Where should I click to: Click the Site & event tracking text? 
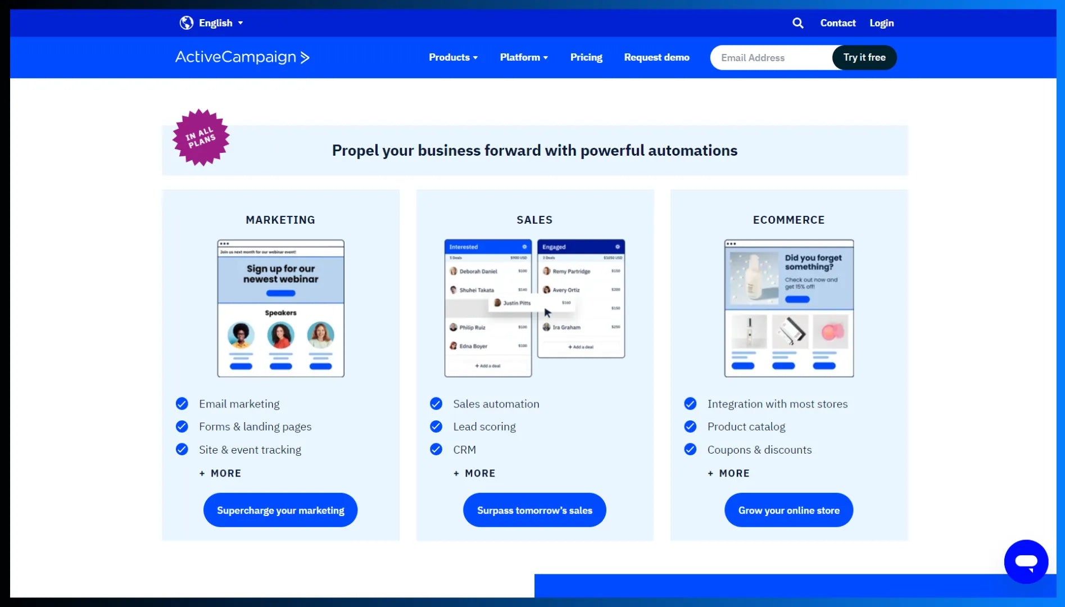(250, 450)
